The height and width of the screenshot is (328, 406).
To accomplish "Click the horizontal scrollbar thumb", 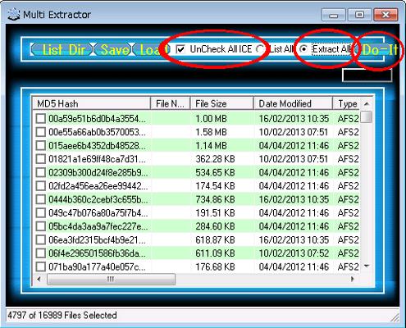I will coord(111,280).
